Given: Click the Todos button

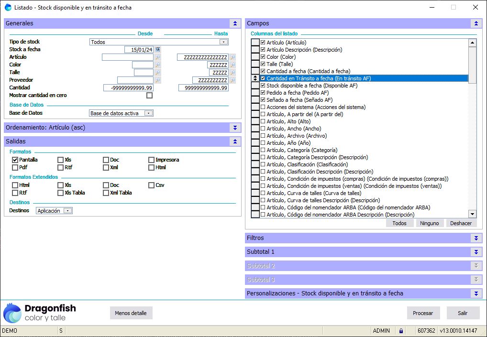Looking at the screenshot, I should (399, 223).
